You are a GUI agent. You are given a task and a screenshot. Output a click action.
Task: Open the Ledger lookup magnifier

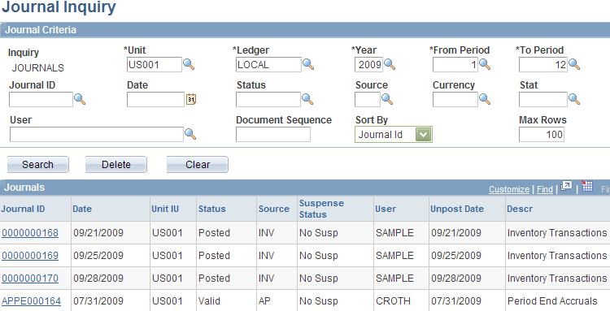click(x=308, y=64)
